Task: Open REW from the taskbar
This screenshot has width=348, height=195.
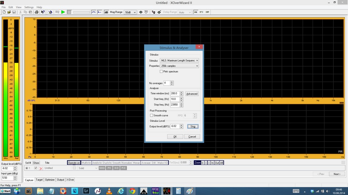Action: pyautogui.click(x=155, y=191)
